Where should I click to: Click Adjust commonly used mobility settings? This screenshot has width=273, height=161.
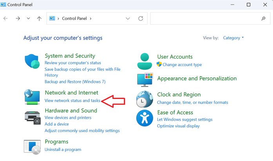coord(82,131)
